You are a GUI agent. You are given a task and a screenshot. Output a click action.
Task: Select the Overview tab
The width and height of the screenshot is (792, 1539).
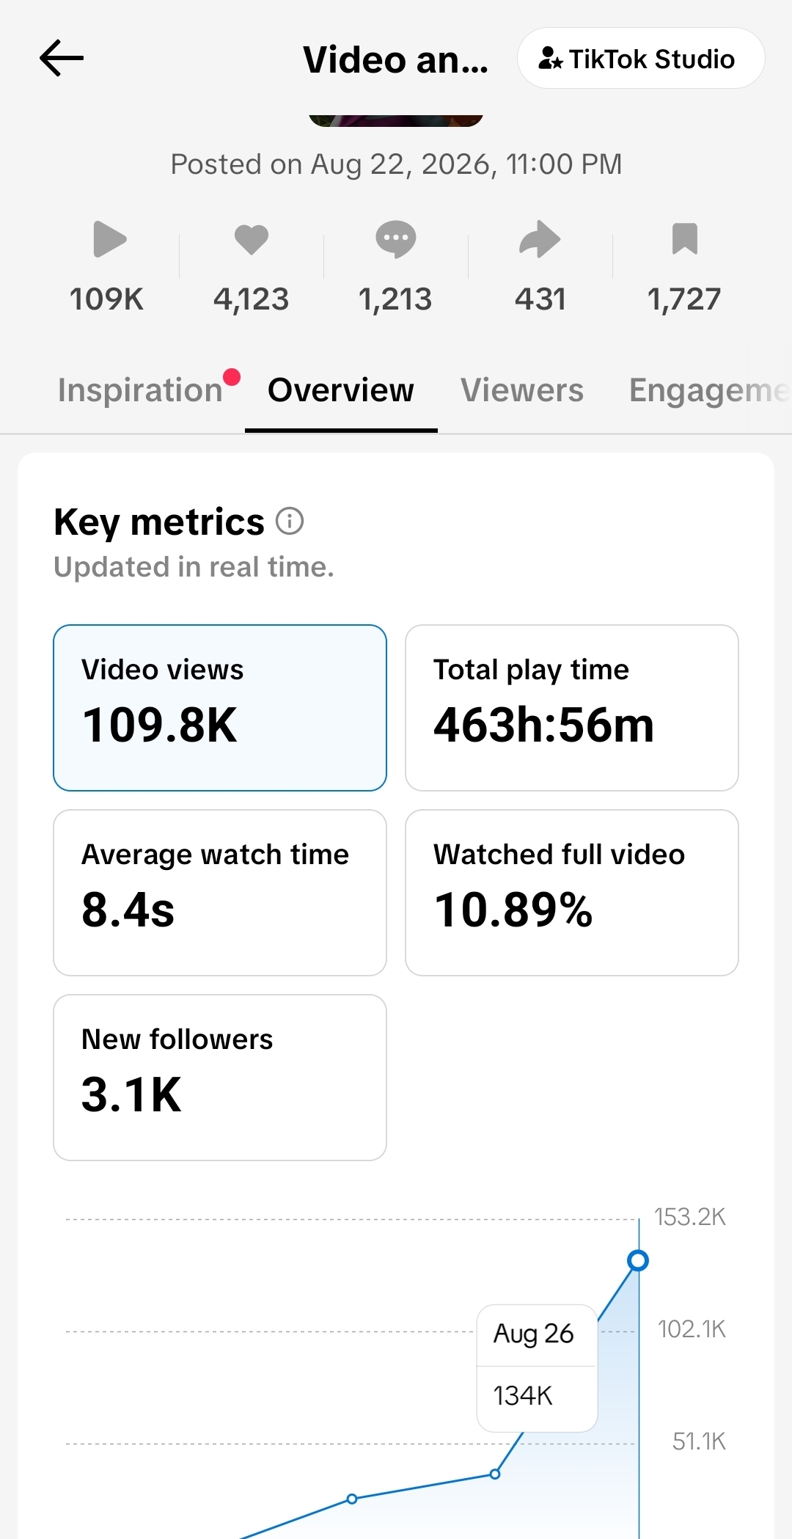tap(341, 390)
